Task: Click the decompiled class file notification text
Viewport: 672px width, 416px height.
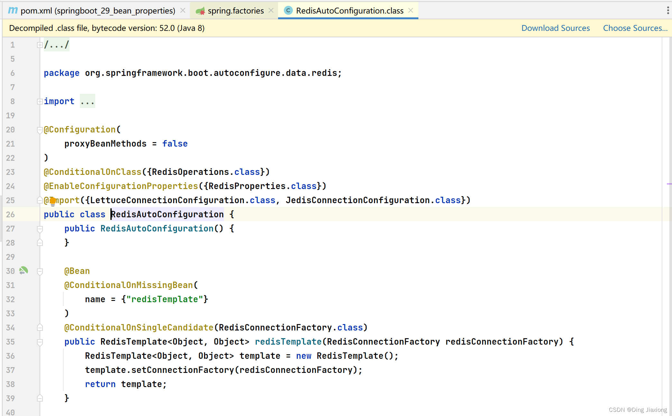Action: coord(107,28)
